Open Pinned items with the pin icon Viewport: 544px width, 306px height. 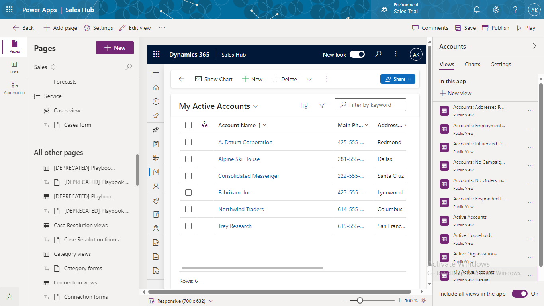coord(156,116)
